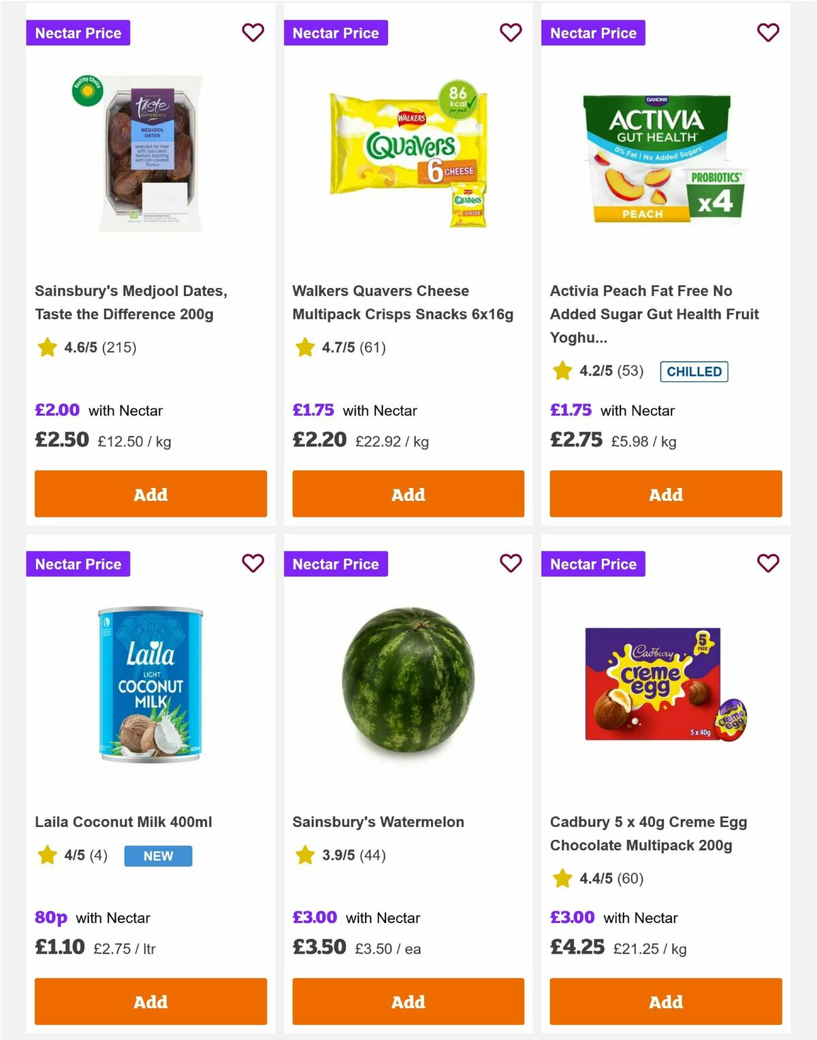Click the heart icon on Cadbury Creme Egg
Viewport: 817px width, 1040px height.
click(767, 564)
